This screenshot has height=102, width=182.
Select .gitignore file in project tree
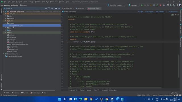point(12,35)
